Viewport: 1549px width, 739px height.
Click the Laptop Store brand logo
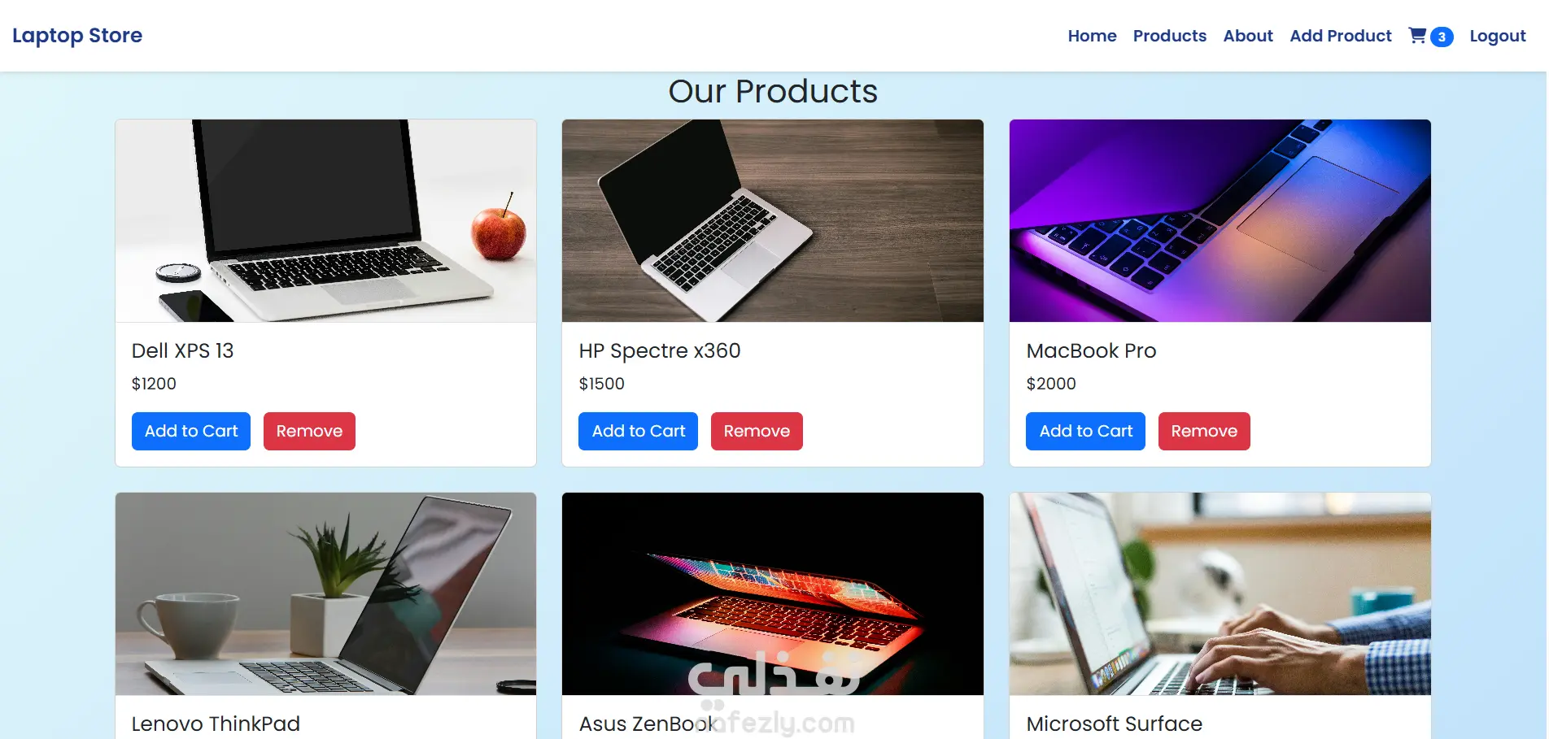click(77, 36)
